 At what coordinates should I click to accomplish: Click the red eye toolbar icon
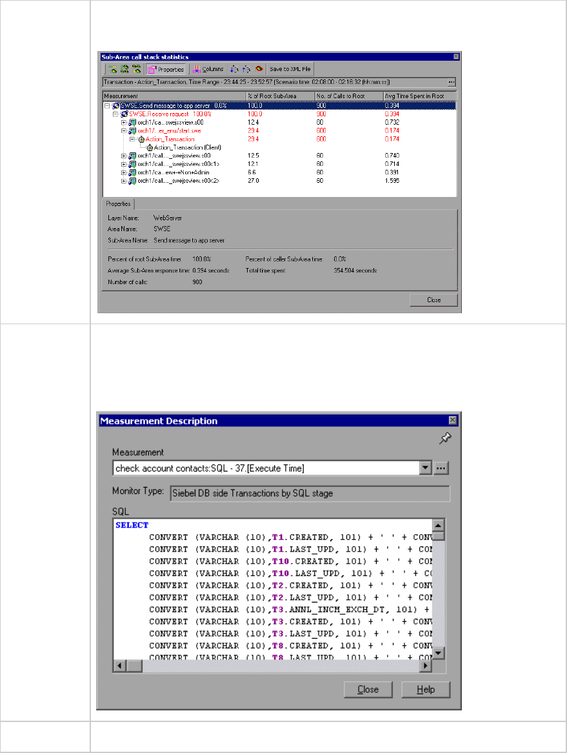tap(259, 69)
